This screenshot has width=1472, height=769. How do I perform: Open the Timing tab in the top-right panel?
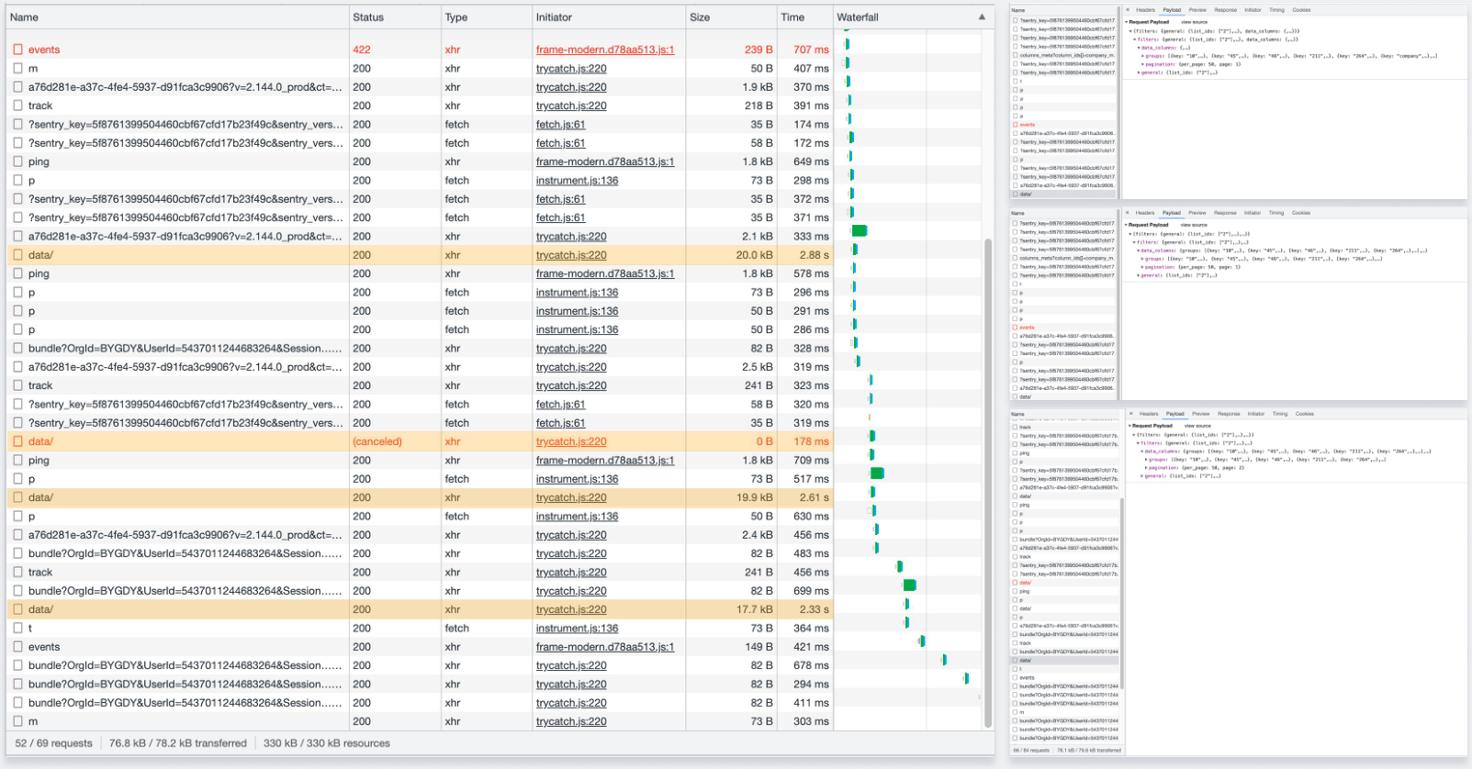pos(1277,10)
